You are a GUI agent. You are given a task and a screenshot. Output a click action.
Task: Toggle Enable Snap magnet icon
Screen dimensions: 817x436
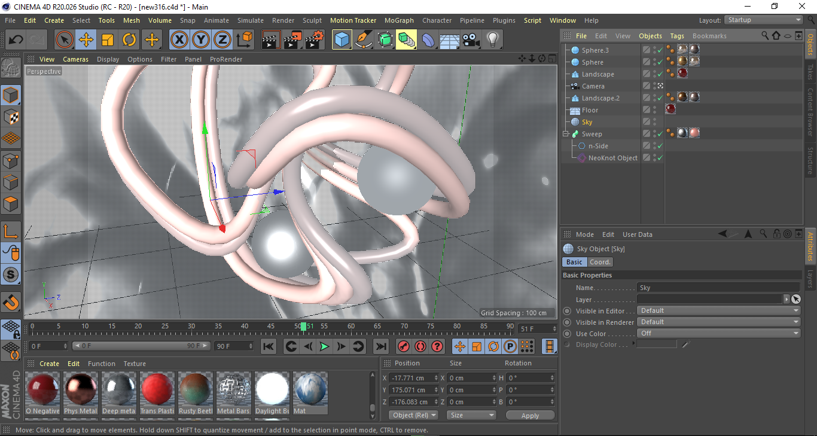pos(11,302)
